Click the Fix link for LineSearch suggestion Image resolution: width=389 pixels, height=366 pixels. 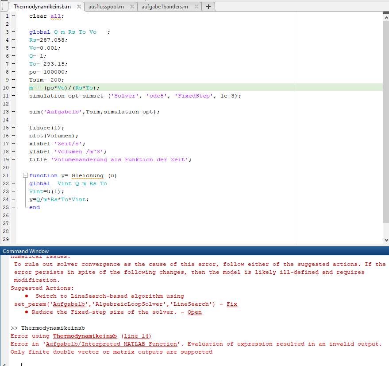tap(232, 304)
